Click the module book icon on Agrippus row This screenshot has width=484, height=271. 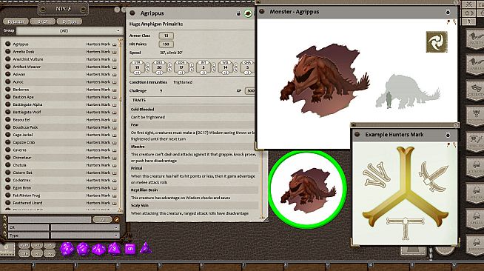coord(115,44)
